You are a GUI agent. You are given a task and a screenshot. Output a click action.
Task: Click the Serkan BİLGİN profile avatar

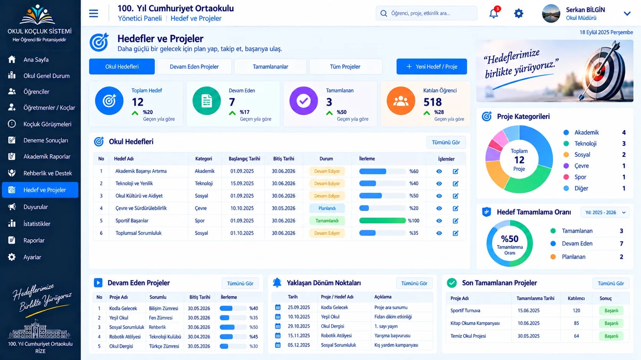(551, 13)
